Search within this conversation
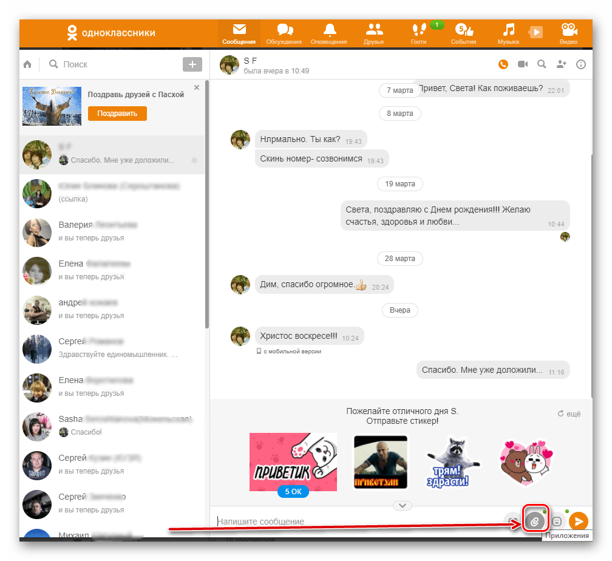Image resolution: width=612 pixels, height=561 pixels. 542,64
